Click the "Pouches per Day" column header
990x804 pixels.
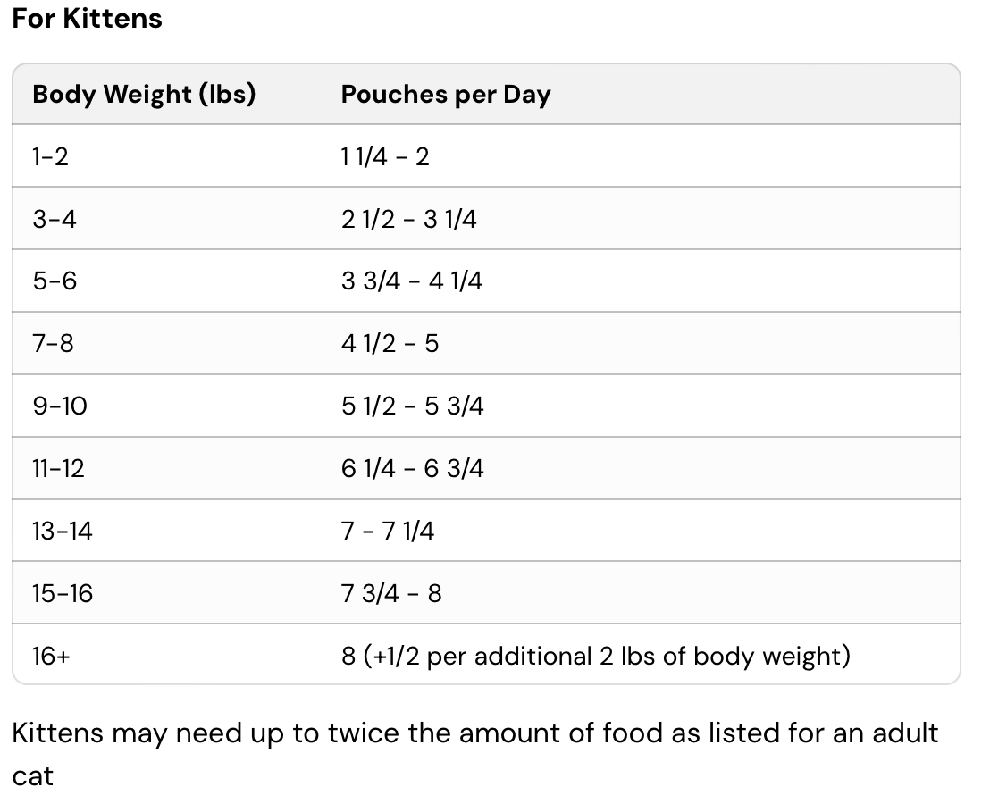[446, 94]
